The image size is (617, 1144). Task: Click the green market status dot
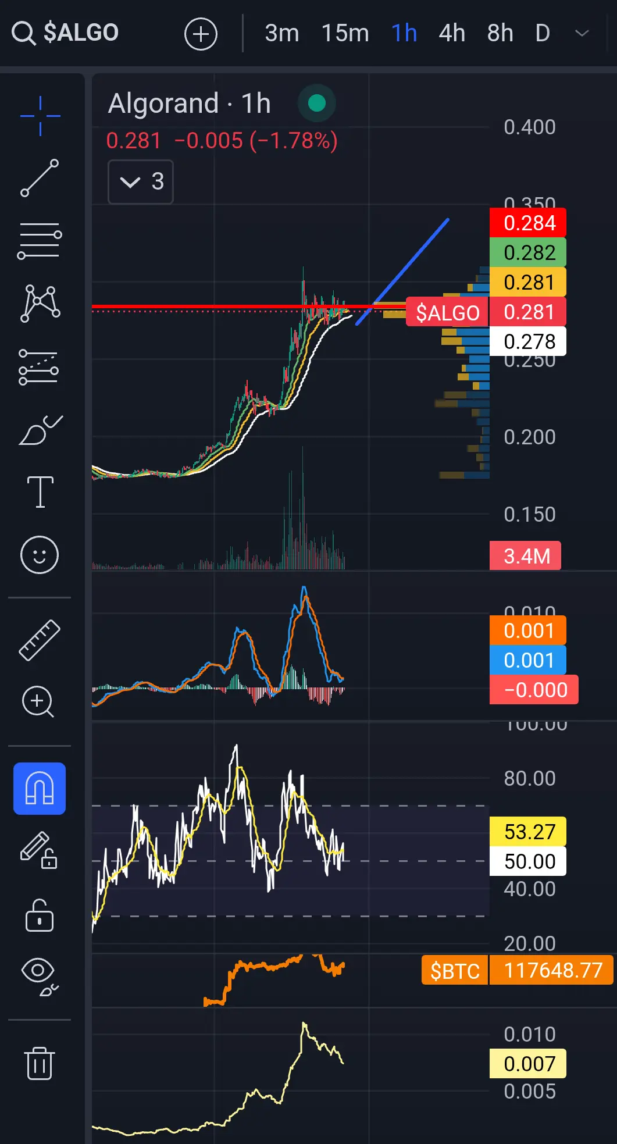coord(317,103)
